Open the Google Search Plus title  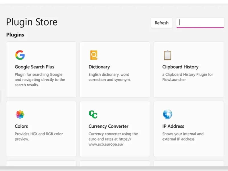pyautogui.click(x=34, y=67)
